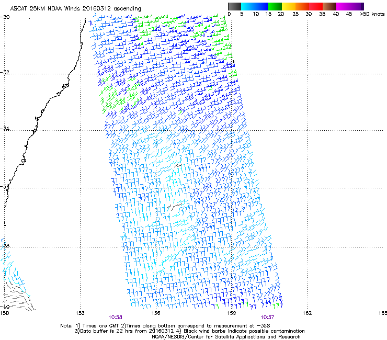Click the '153' longitude axis label

80,313
